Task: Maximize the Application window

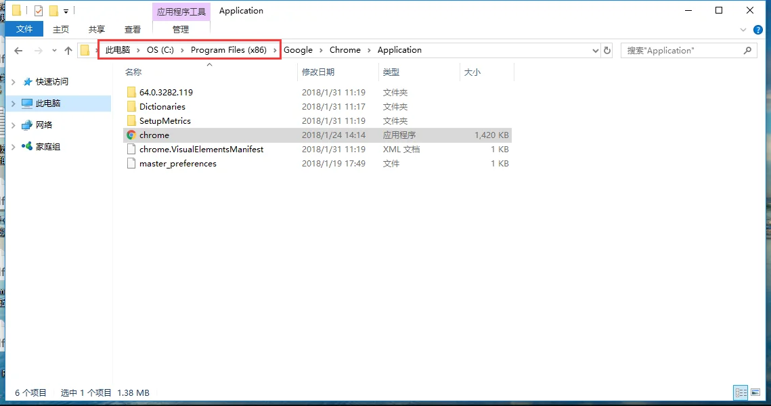Action: click(719, 10)
